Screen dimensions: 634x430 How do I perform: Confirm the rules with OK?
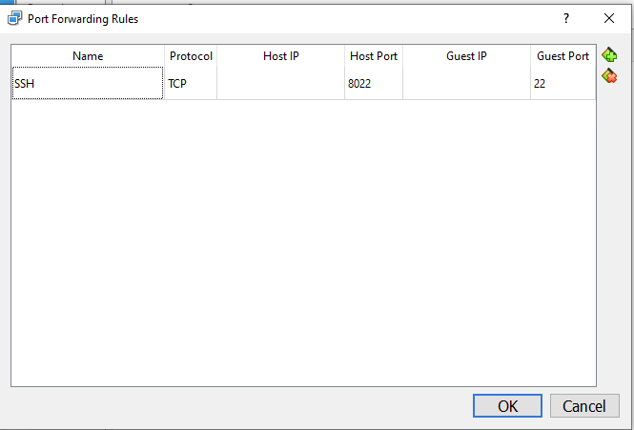(507, 406)
